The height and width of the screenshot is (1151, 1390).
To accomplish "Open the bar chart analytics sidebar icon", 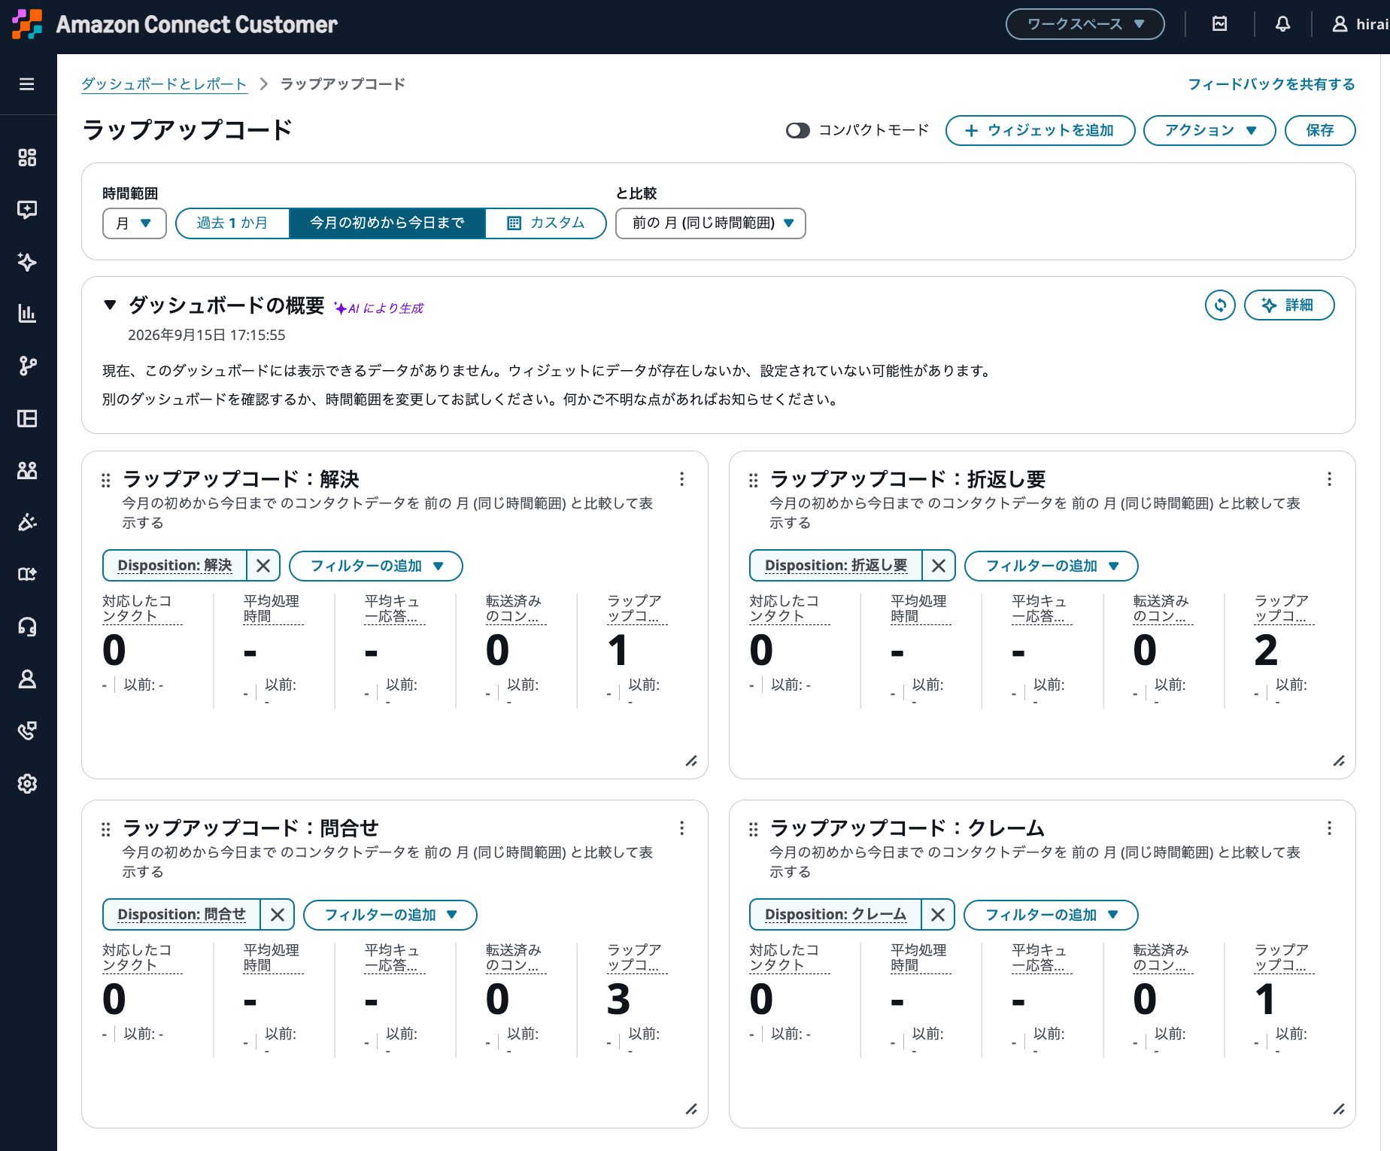I will [x=27, y=314].
